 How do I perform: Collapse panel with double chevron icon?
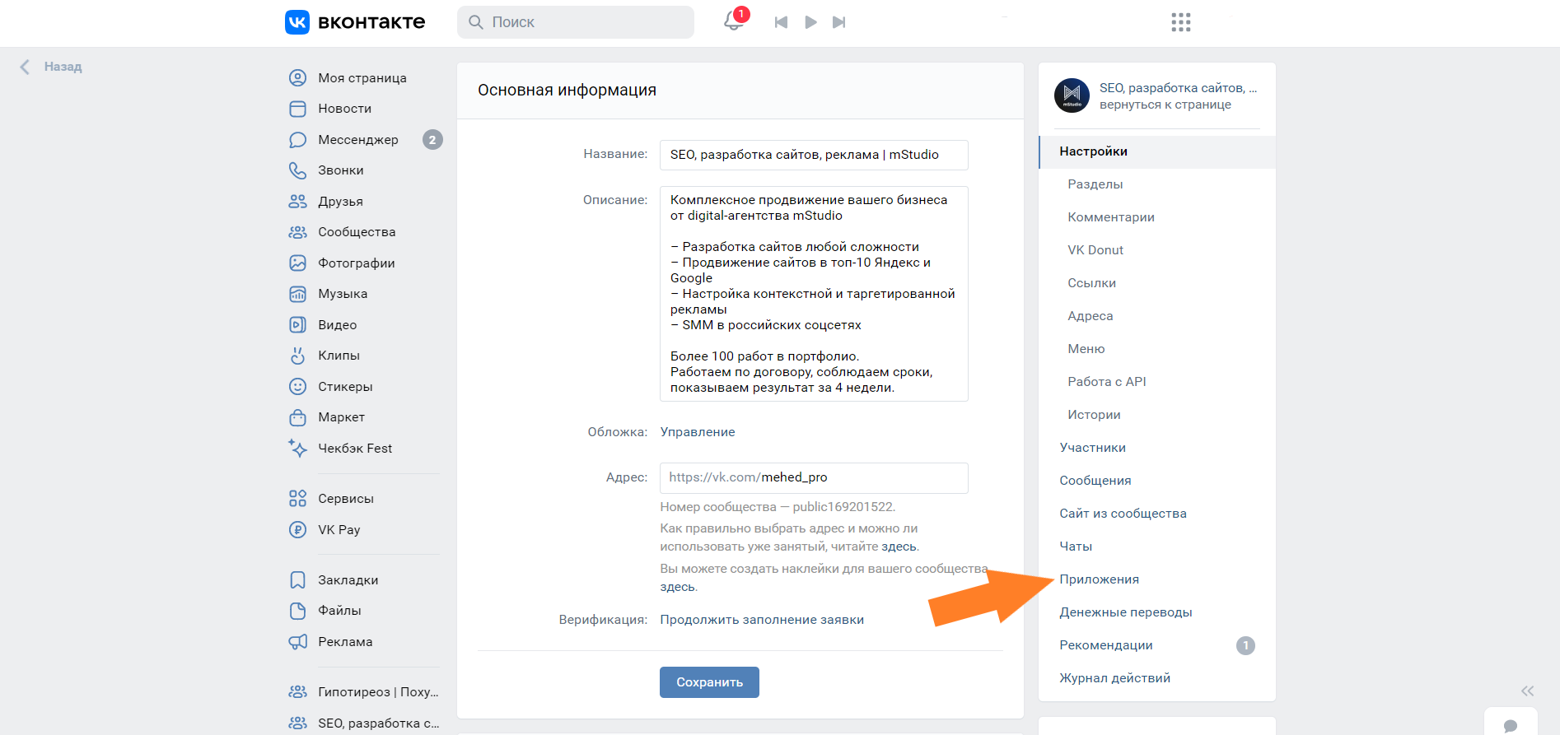pos(1528,691)
